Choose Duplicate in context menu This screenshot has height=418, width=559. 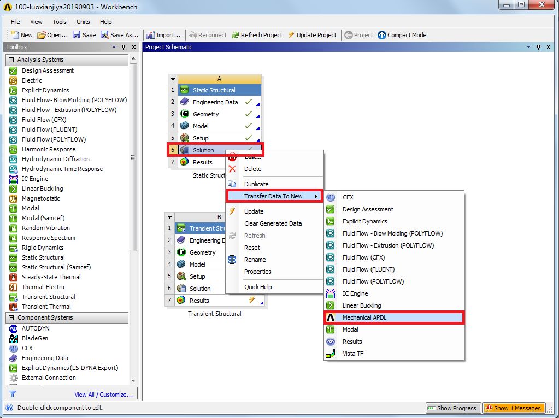click(x=274, y=184)
